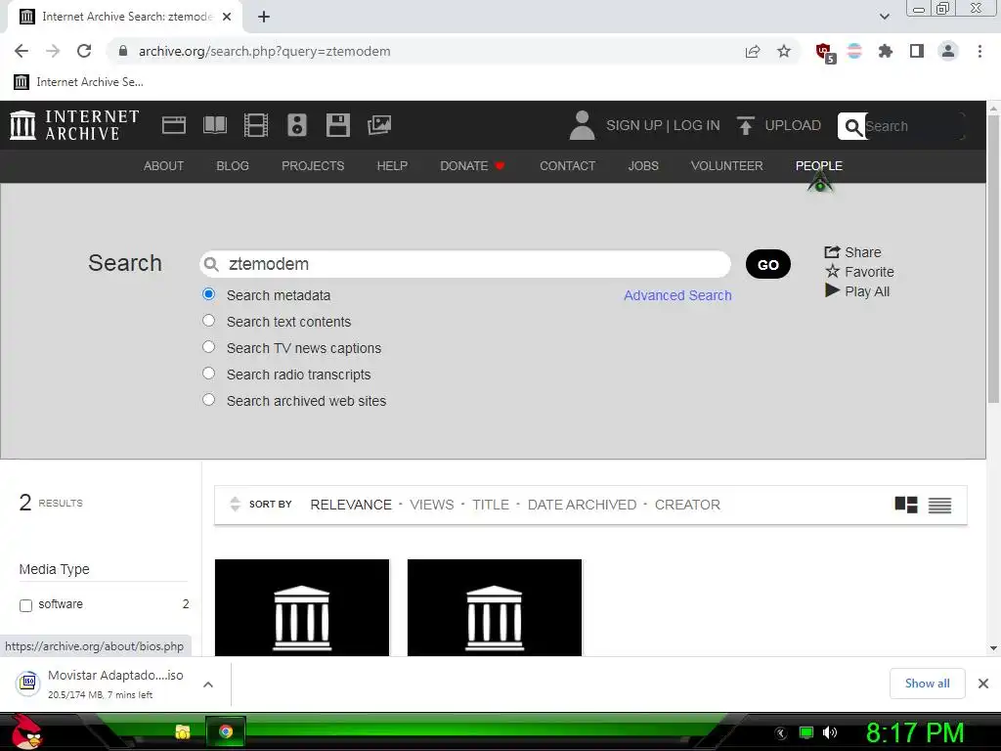1001x751 pixels.
Task: Open the PEOPLE menu item
Action: pyautogui.click(x=819, y=166)
